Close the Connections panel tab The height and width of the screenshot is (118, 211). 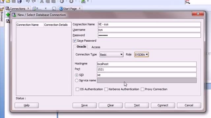pyautogui.click(x=28, y=9)
